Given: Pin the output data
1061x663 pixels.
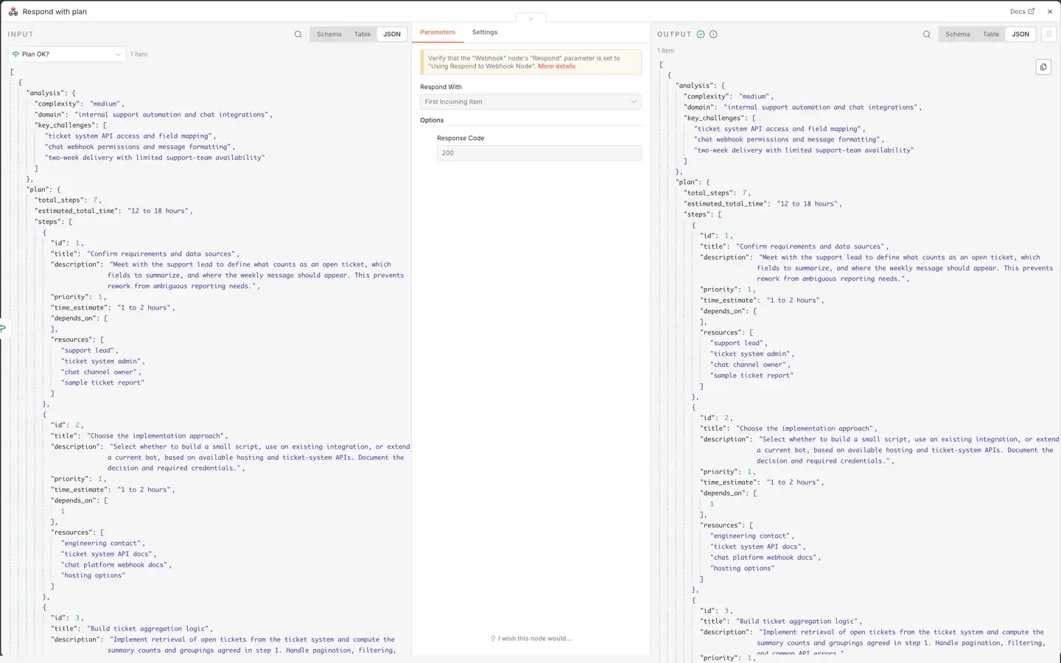Looking at the screenshot, I should (1048, 35).
